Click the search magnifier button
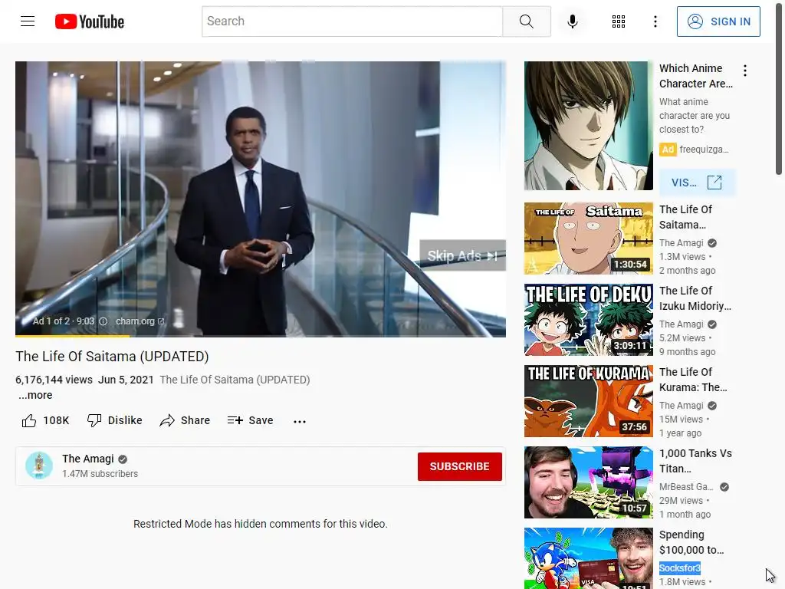 pyautogui.click(x=526, y=21)
